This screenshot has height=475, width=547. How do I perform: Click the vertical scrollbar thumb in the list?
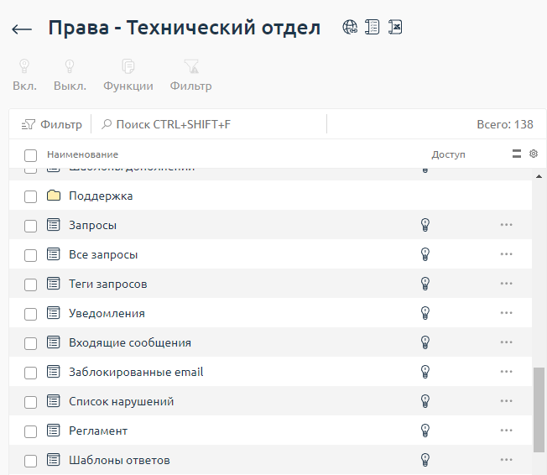tap(539, 409)
